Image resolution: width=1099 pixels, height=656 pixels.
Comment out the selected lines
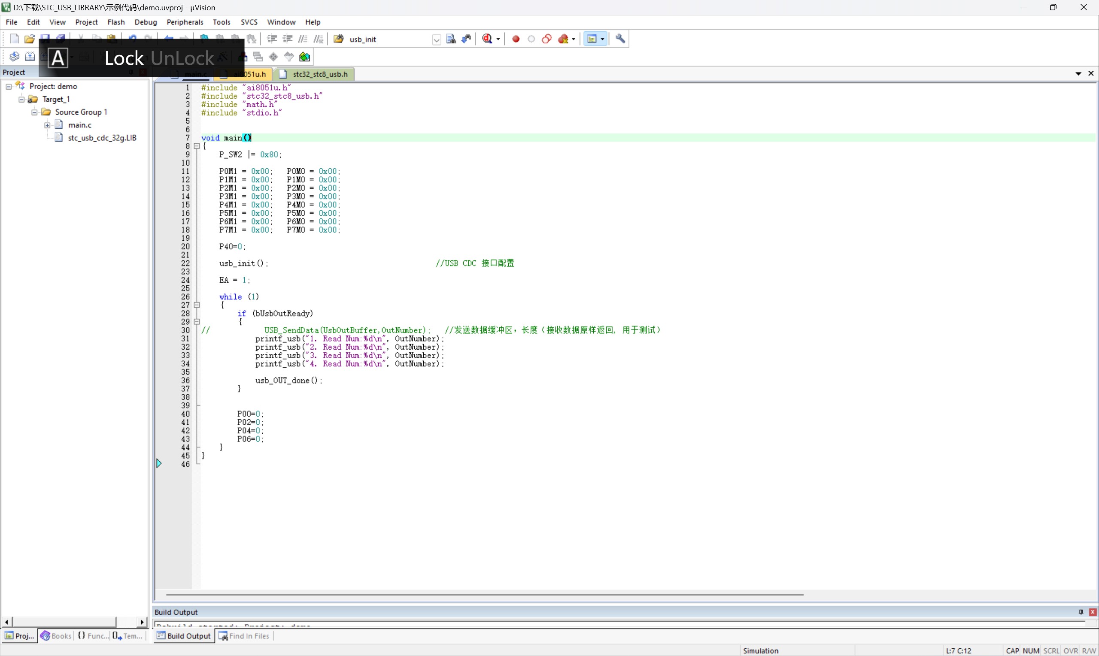pos(303,39)
